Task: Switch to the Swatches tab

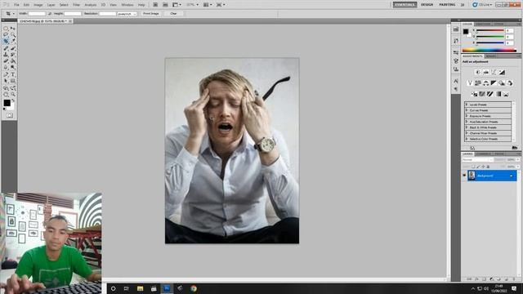Action: (x=483, y=24)
